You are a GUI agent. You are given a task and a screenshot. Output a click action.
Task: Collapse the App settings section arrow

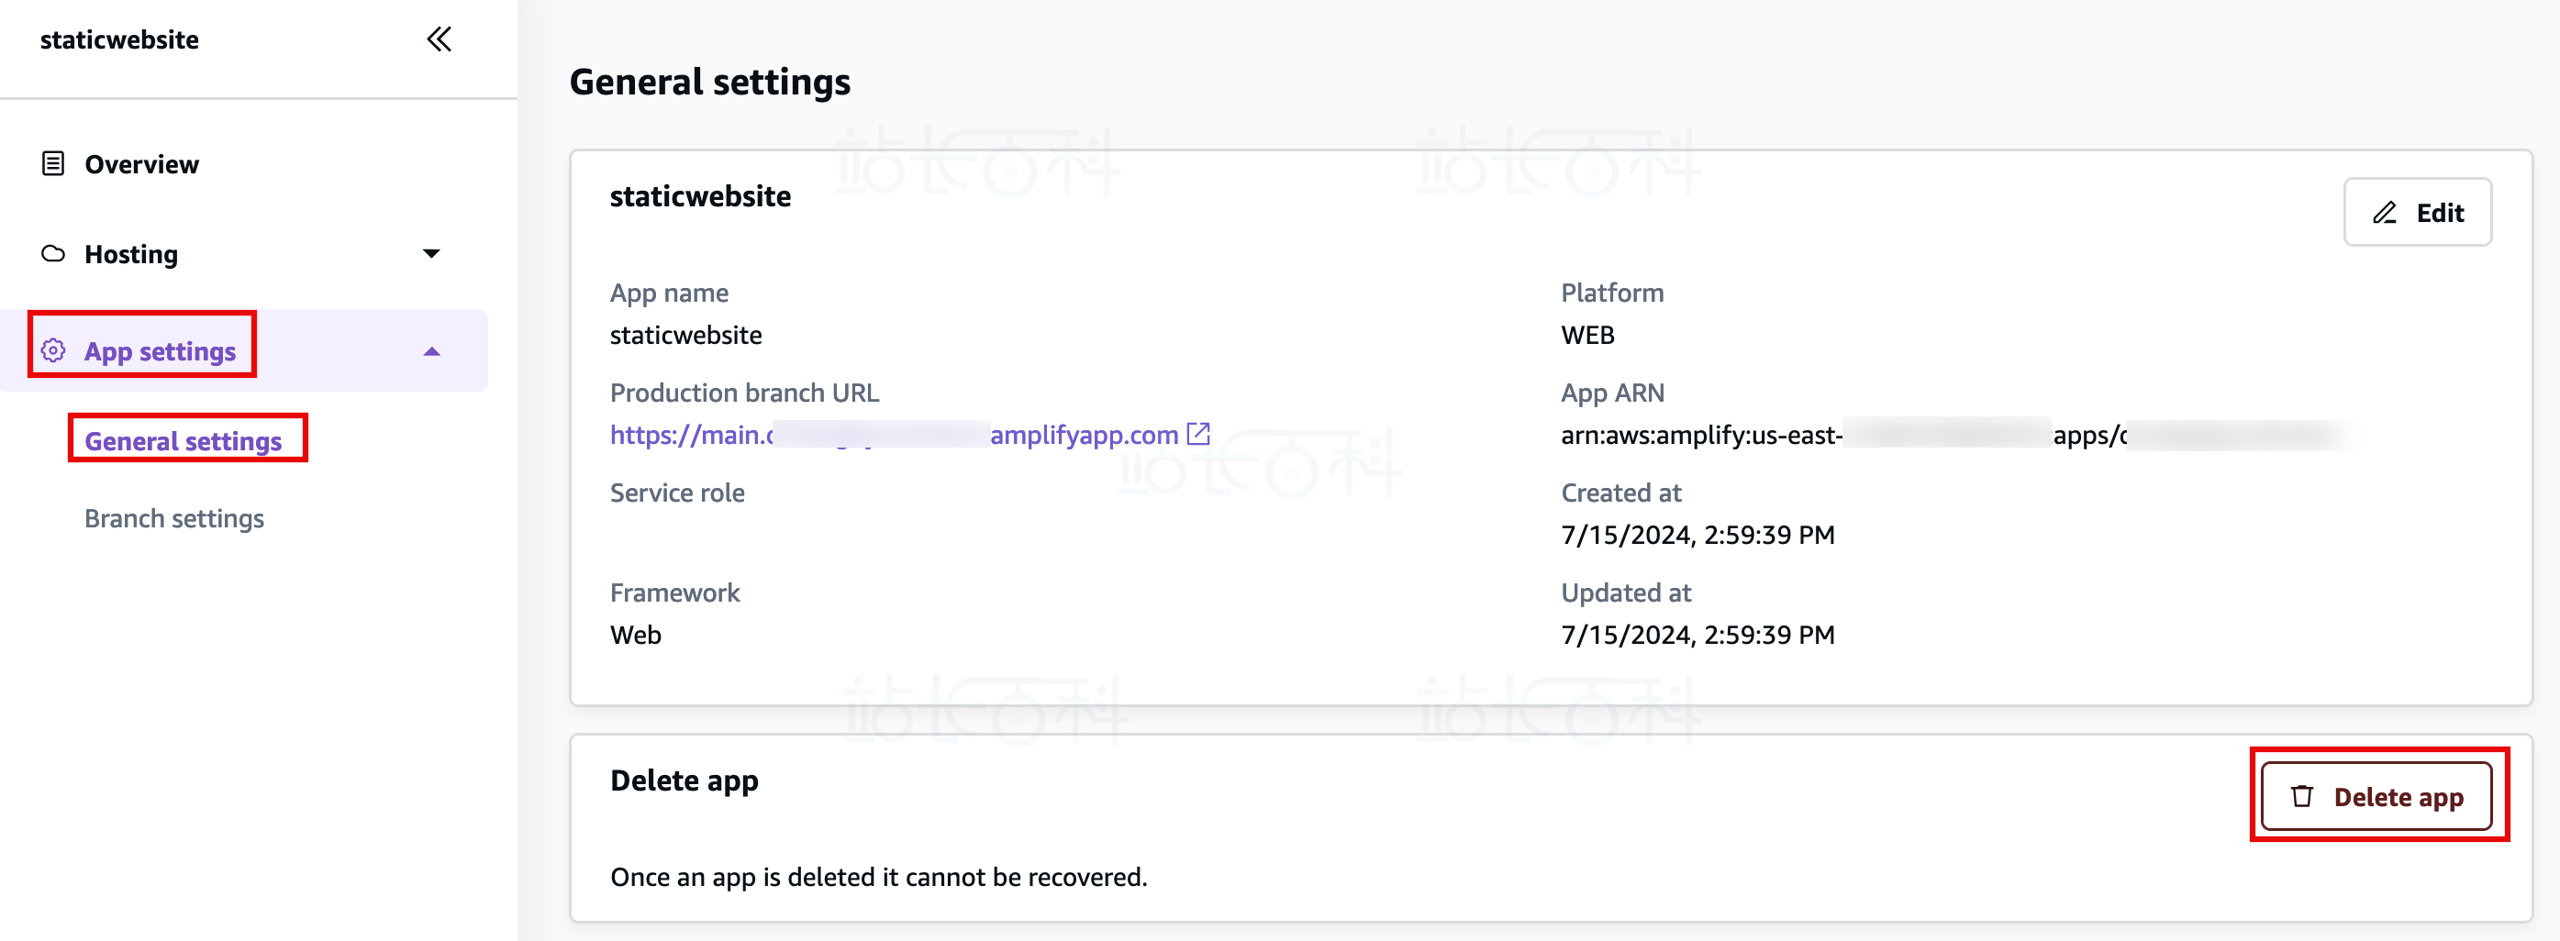(x=431, y=352)
